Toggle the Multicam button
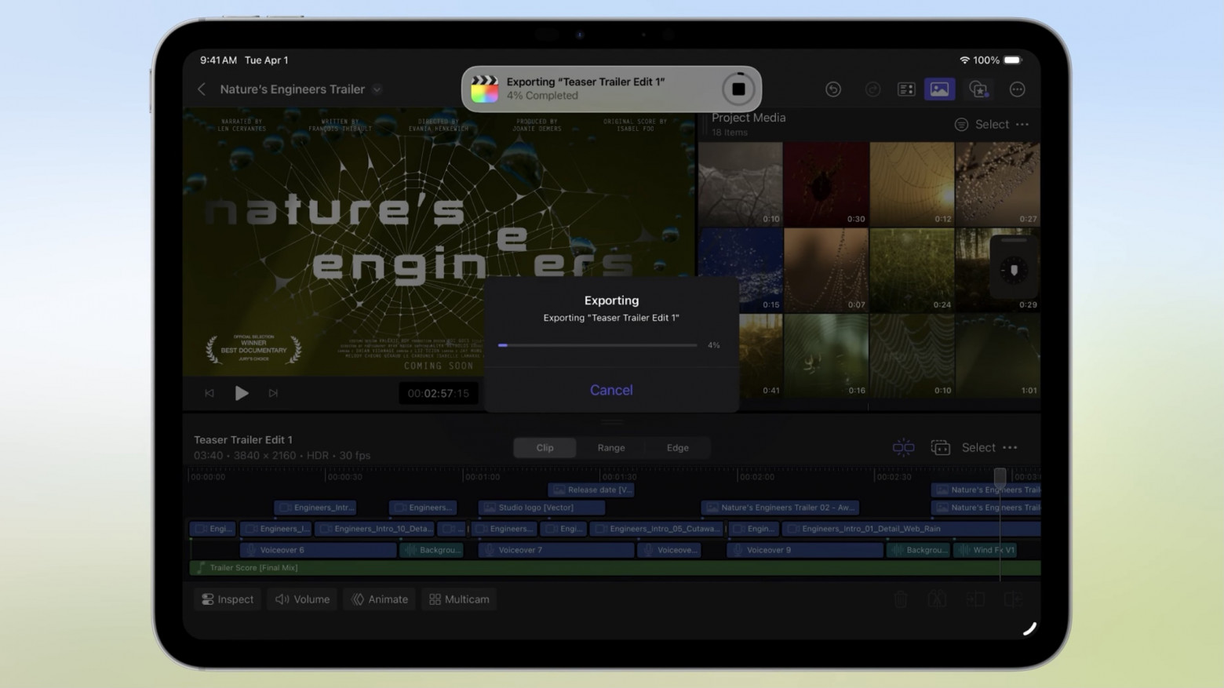 pos(459,599)
